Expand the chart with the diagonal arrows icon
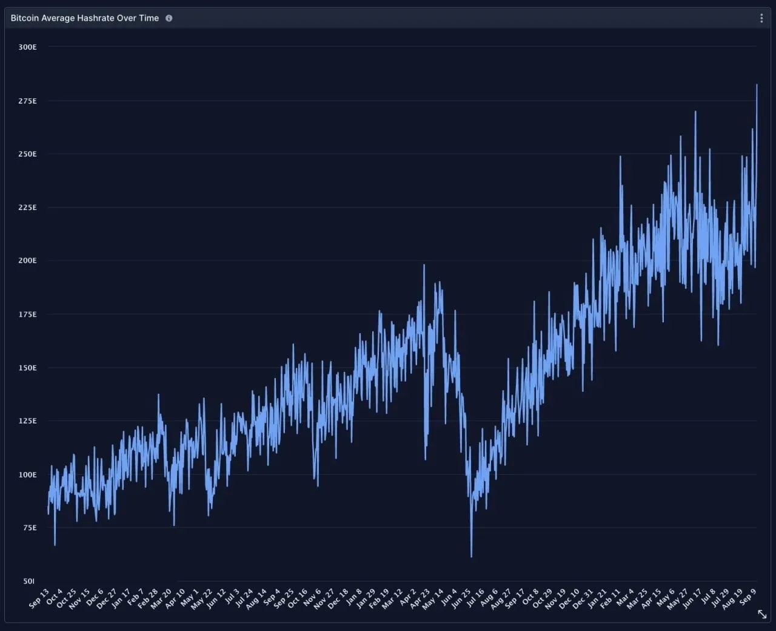The image size is (776, 631). 762,615
